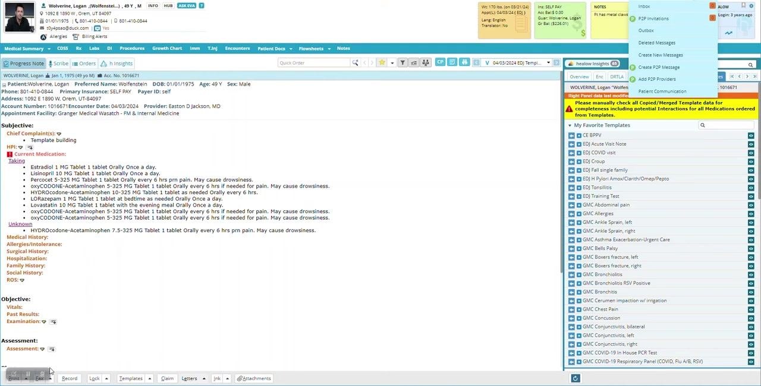Preview EDJ Tonsillitis template eye icon

(x=751, y=188)
